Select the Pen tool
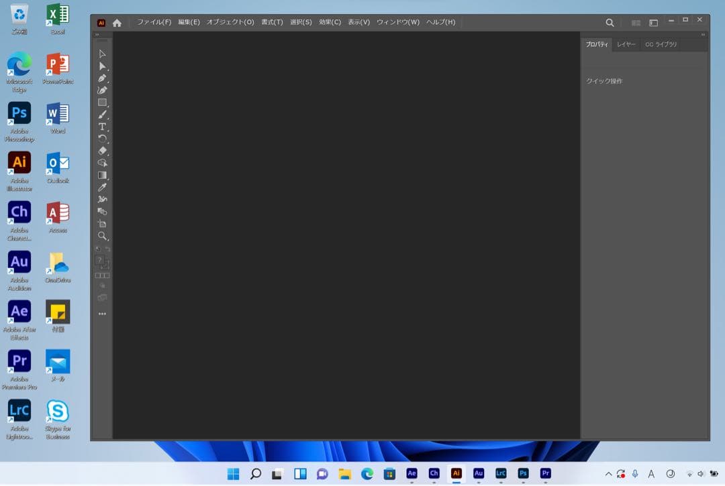Viewport: 725px width, 486px height. pyautogui.click(x=103, y=78)
